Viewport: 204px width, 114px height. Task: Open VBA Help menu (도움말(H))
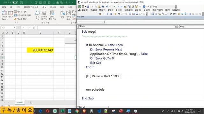(176, 10)
